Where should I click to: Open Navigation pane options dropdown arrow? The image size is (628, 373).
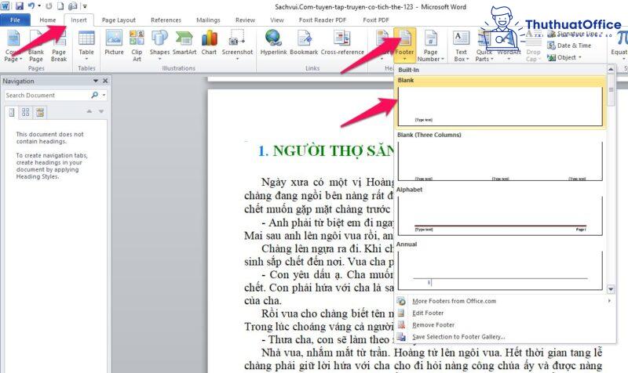(x=96, y=81)
